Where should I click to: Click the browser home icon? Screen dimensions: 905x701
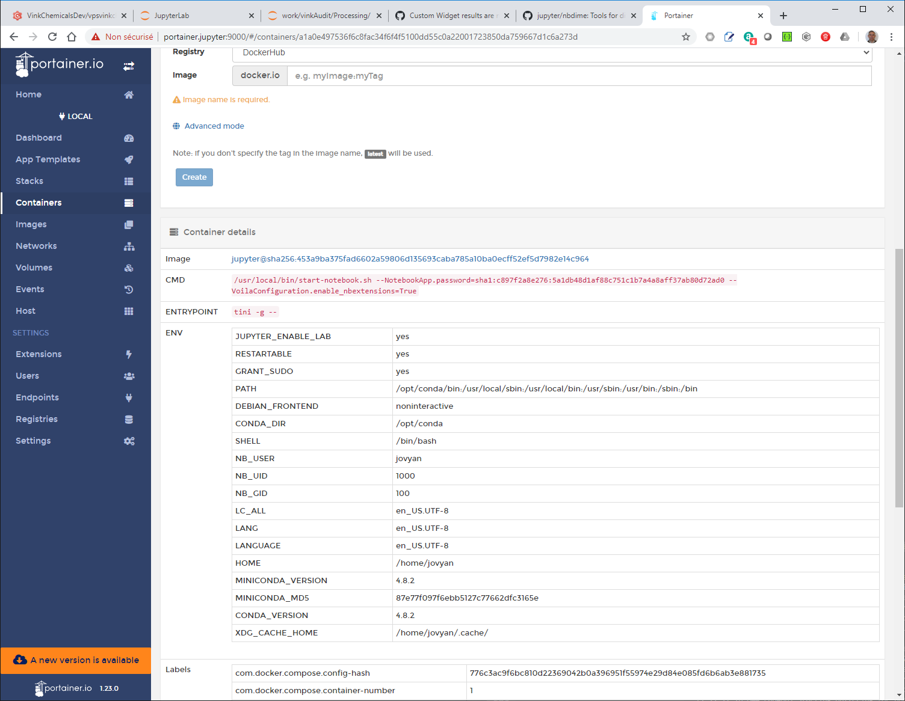pos(72,37)
